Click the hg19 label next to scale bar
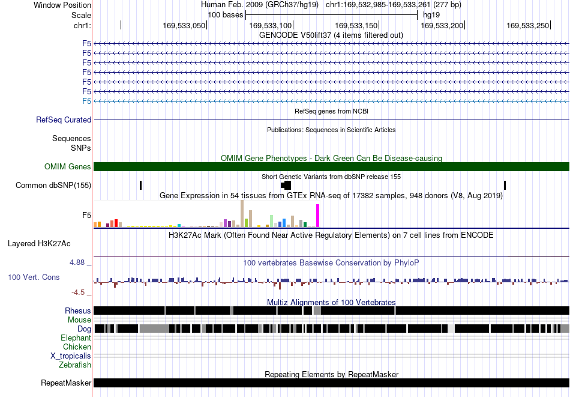This screenshot has width=570, height=397. pos(431,15)
